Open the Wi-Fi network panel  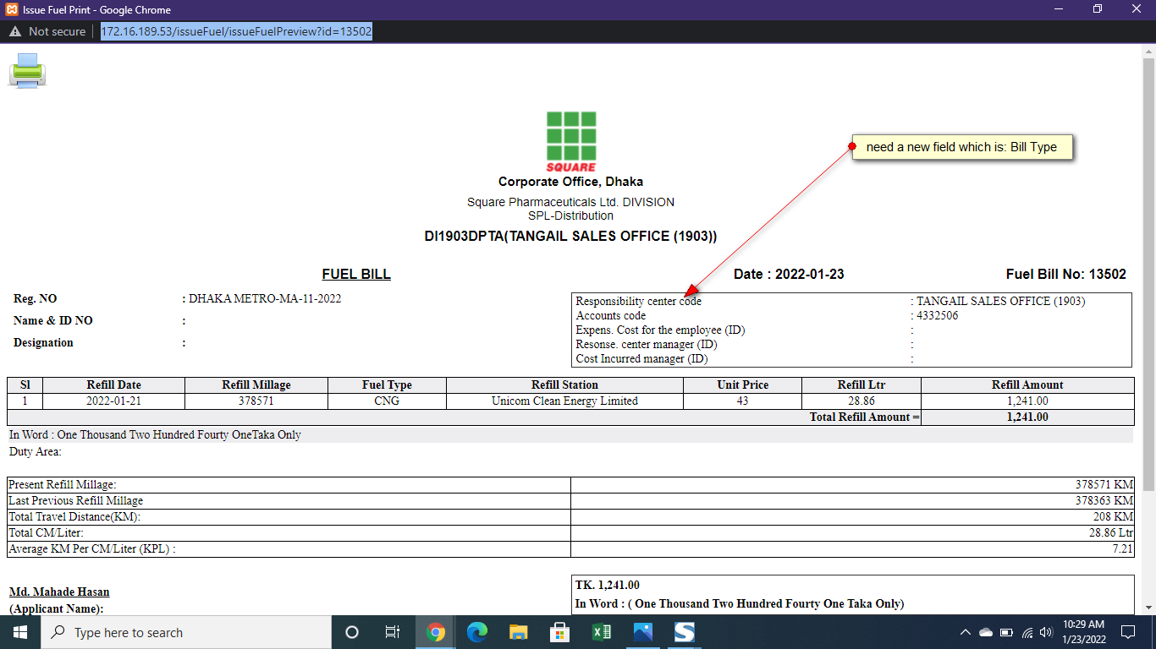(1027, 632)
